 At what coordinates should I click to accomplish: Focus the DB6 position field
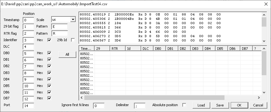tap(28, 93)
